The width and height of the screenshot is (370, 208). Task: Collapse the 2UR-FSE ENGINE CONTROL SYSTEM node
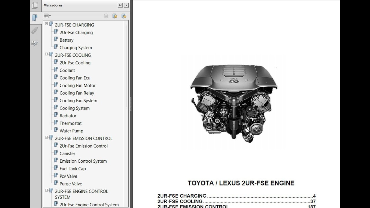(47, 190)
